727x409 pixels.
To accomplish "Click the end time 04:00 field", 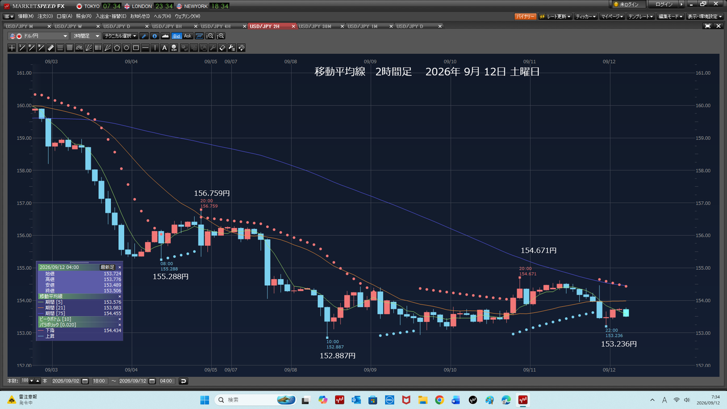I will (167, 381).
